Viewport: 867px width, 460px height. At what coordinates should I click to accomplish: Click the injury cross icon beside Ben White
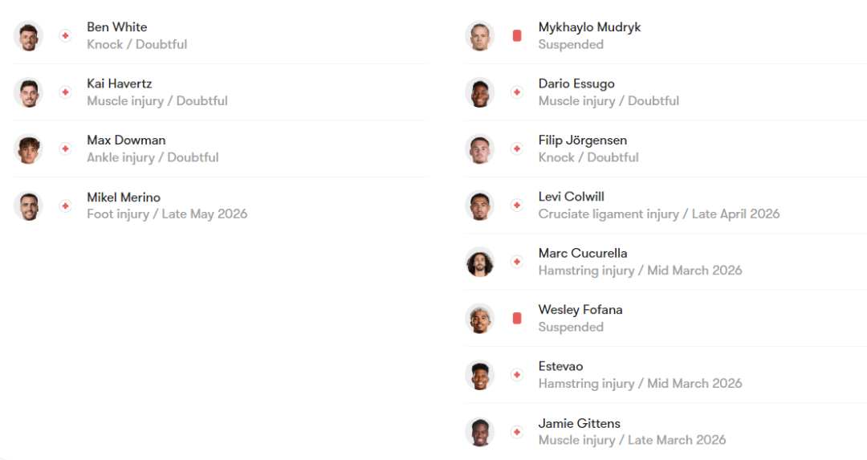coord(65,36)
